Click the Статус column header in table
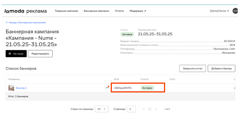Image resolution: width=242 pixels, height=119 pixels. (x=144, y=79)
